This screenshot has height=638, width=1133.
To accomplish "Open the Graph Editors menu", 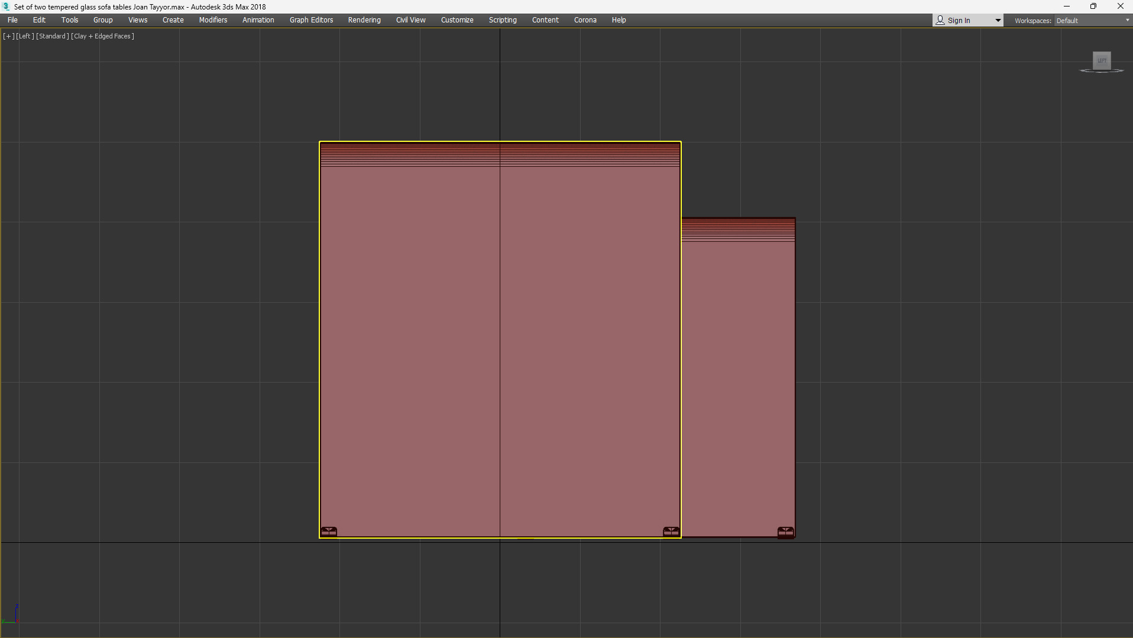I will coord(312,20).
